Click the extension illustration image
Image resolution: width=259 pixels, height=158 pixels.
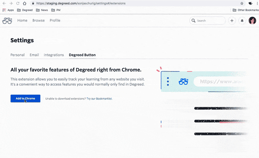click(202, 101)
